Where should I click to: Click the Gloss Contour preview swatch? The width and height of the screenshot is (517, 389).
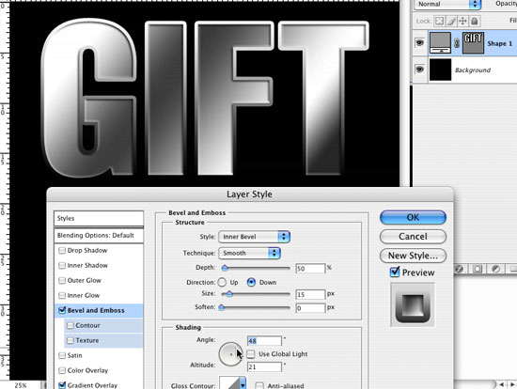[x=229, y=383]
